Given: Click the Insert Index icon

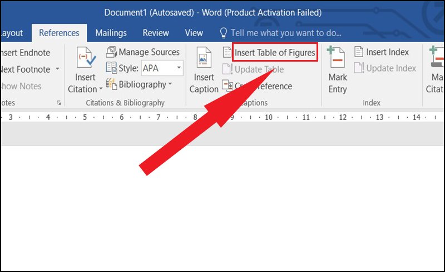Looking at the screenshot, I should 359,52.
